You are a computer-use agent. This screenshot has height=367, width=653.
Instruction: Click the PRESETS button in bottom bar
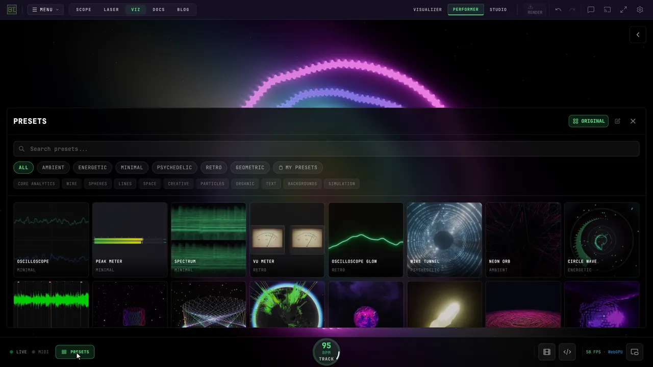click(x=75, y=352)
